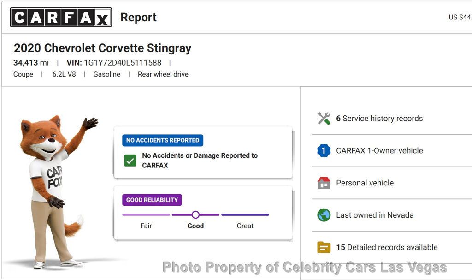Click the reliability slider circle marker
Image resolution: width=472 pixels, height=280 pixels.
point(195,214)
